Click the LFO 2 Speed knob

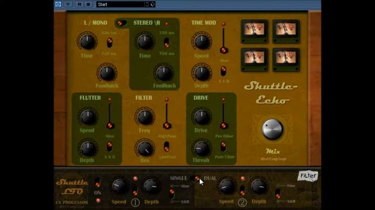coord(227,186)
